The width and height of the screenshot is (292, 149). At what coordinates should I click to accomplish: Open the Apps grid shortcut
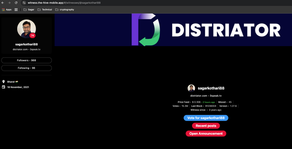pos(7,9)
